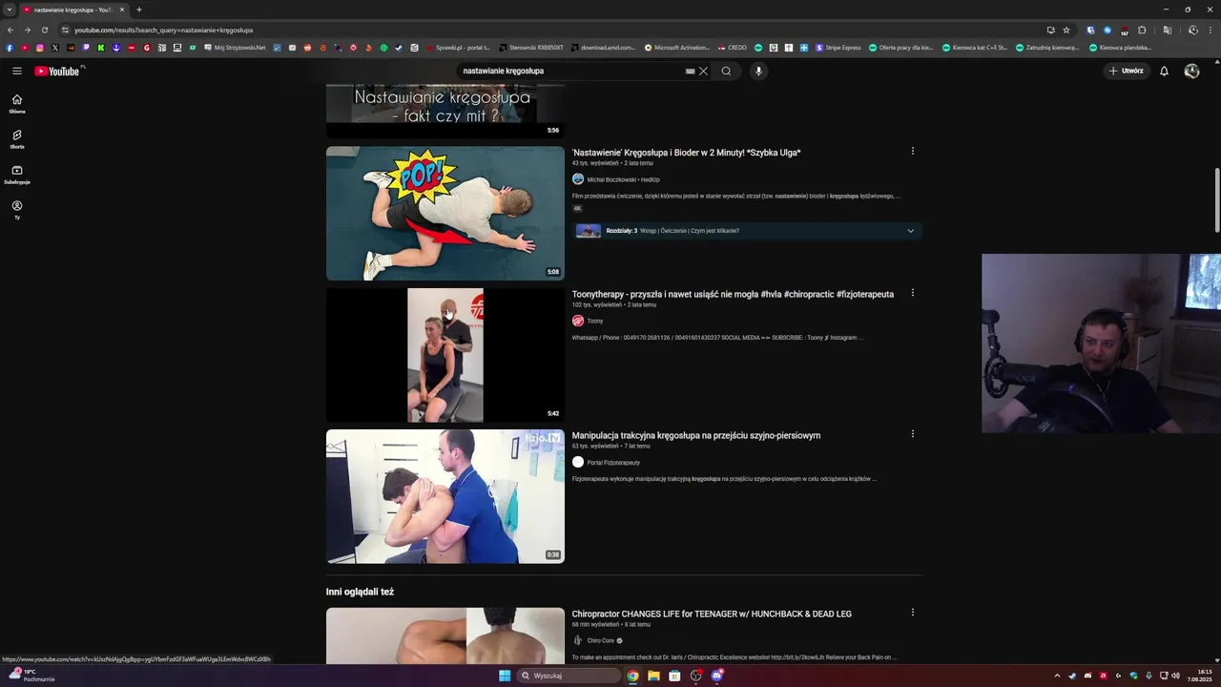The width and height of the screenshot is (1221, 687).
Task: Open the CREDO bookmark
Action: 733,48
